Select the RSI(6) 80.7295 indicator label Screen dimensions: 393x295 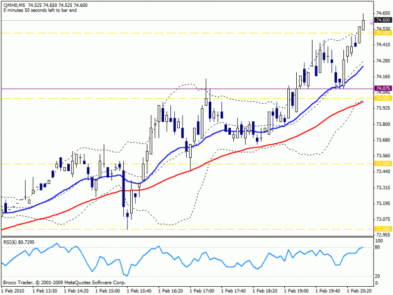(19, 242)
